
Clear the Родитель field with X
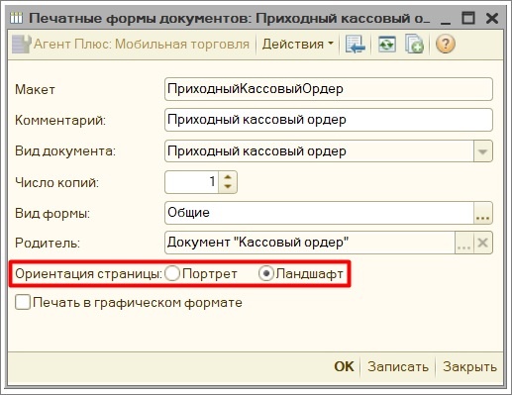click(483, 244)
